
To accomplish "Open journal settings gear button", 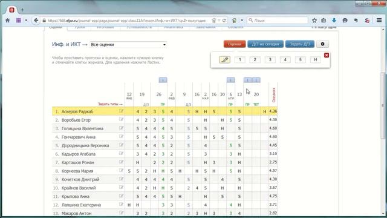I will pos(322,44).
